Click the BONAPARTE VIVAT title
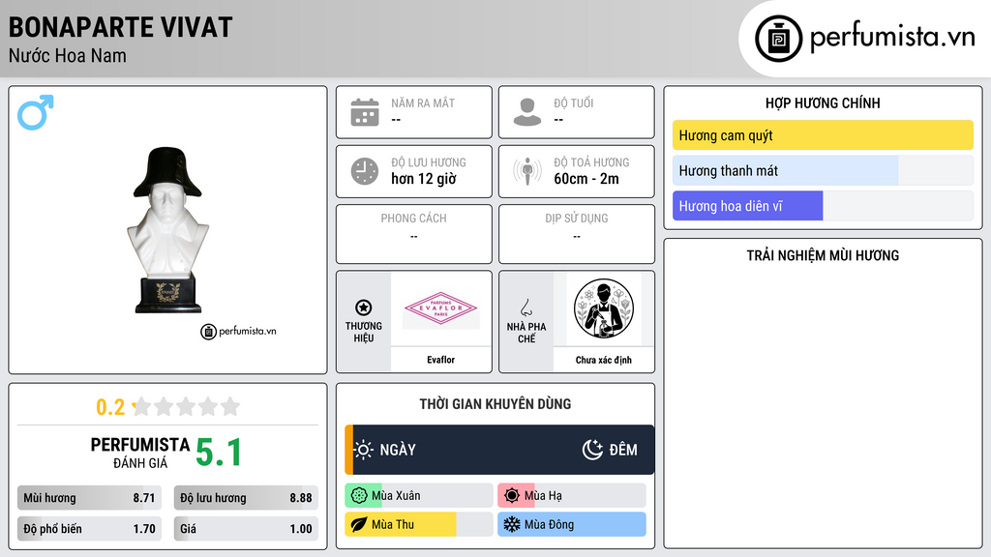 [x=120, y=27]
